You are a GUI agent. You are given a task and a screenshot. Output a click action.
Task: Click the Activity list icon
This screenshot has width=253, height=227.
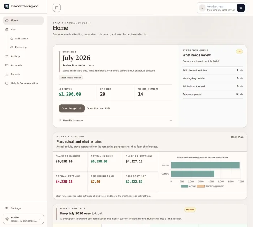(x=7, y=56)
